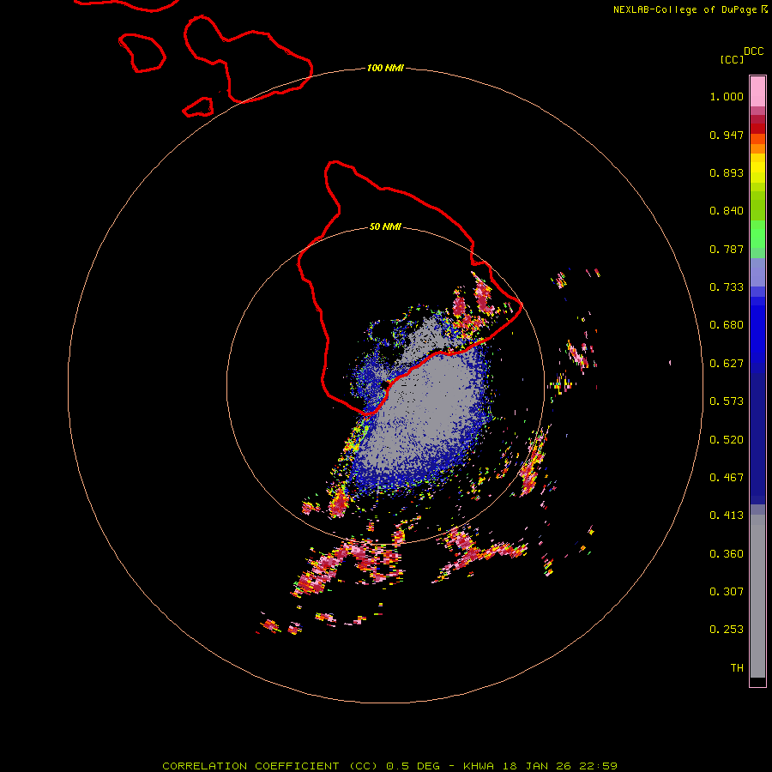This screenshot has height=772, width=772.
Task: Click the 50 NMI range ring label
Action: 385,226
